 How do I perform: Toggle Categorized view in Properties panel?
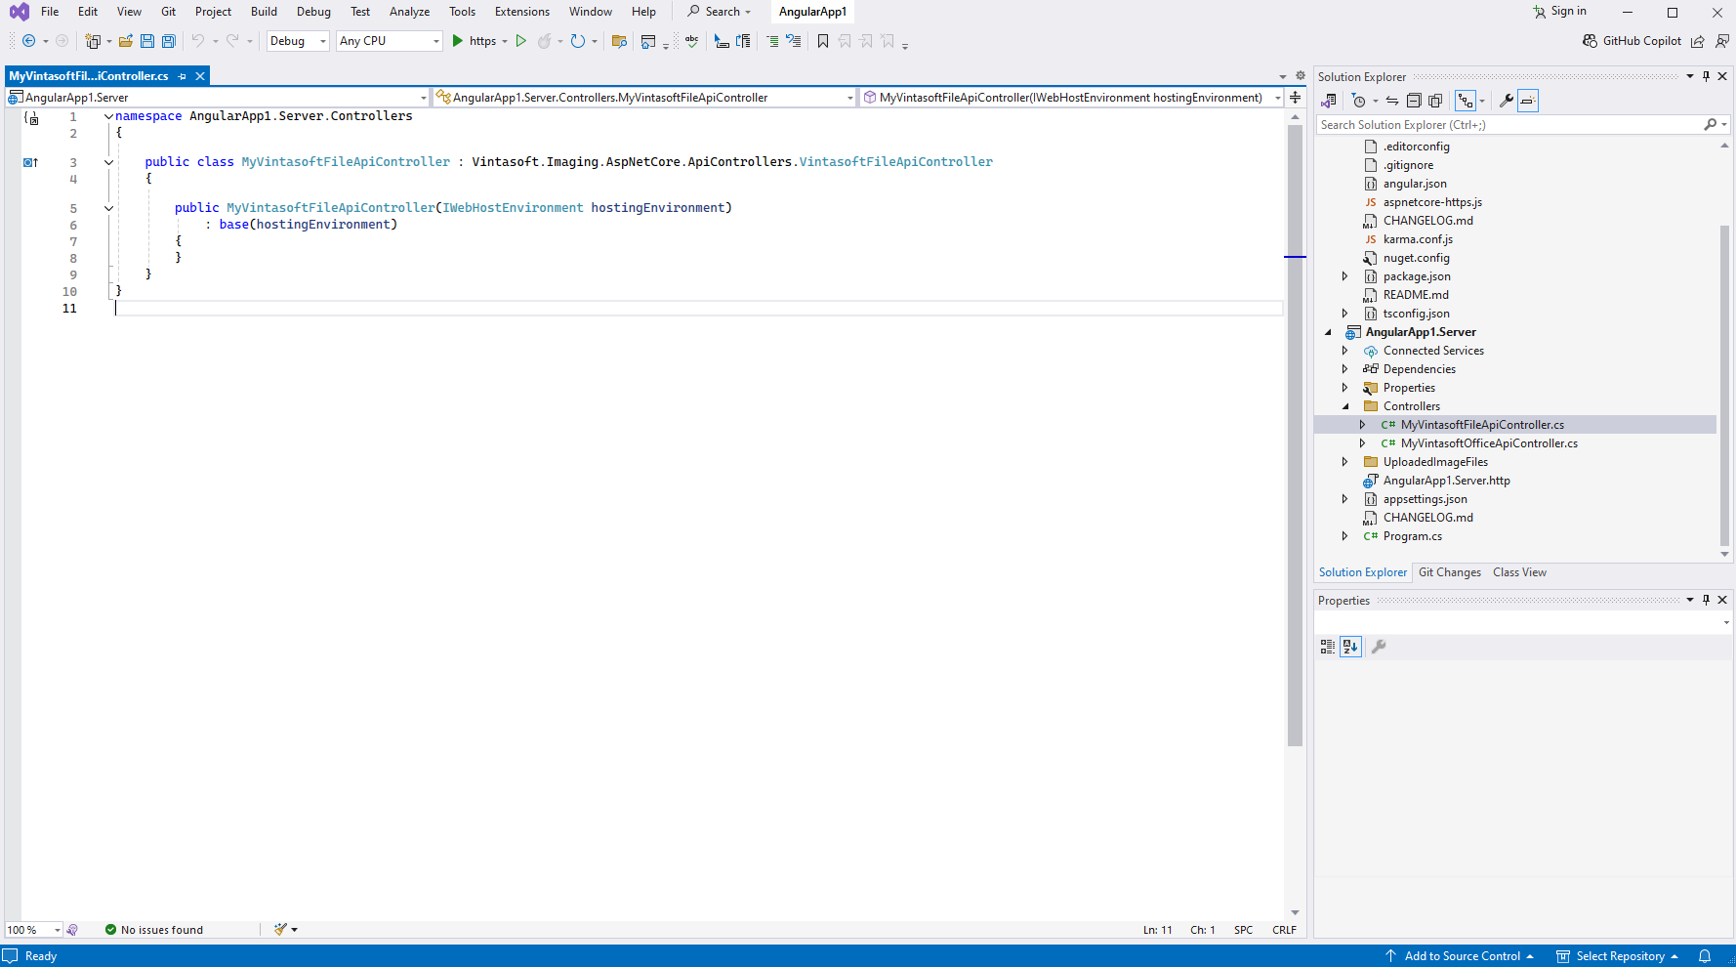(x=1328, y=647)
